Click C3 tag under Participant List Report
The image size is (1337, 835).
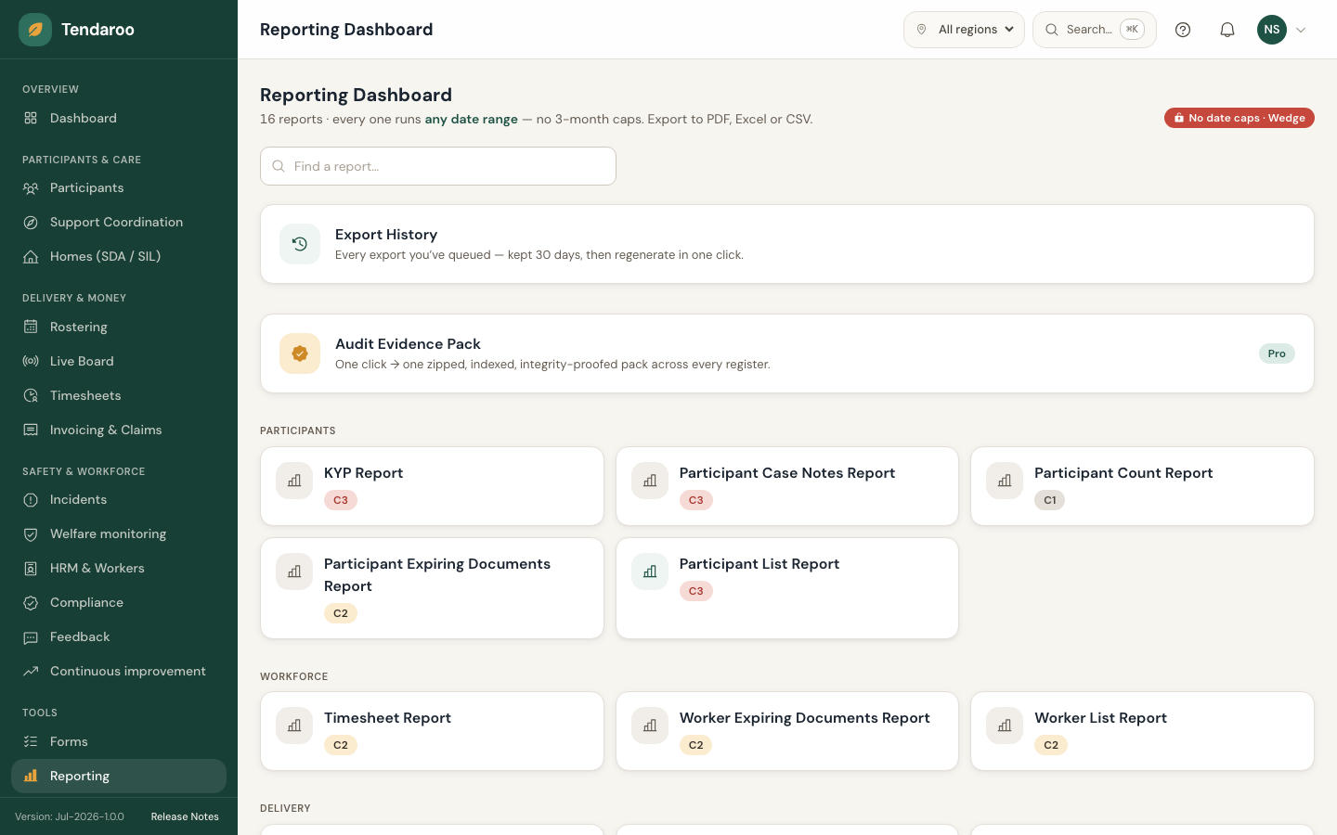click(696, 591)
